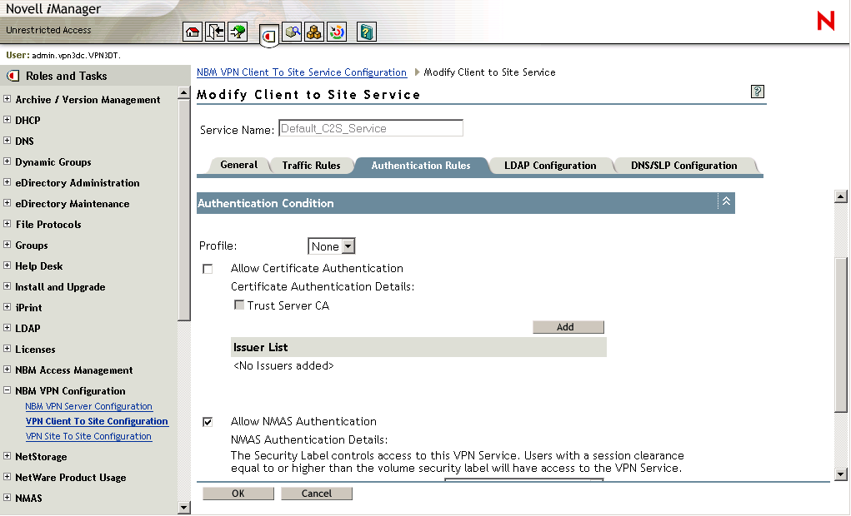This screenshot has height=516, width=851.
Task: Toggle the Trust Server CA checkbox
Action: click(x=239, y=305)
